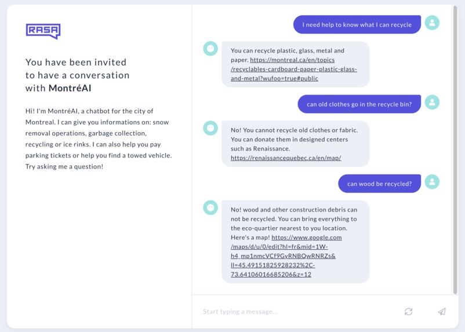This screenshot has width=465, height=332.
Task: Click the send message paper plane icon
Action: [x=442, y=312]
